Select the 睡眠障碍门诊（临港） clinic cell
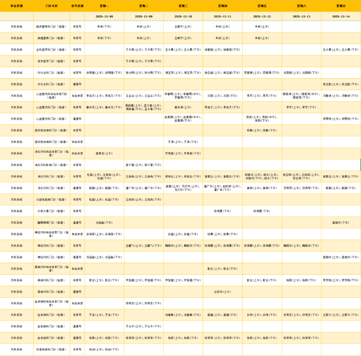The width and height of the screenshot is (361, 356). coord(51,223)
